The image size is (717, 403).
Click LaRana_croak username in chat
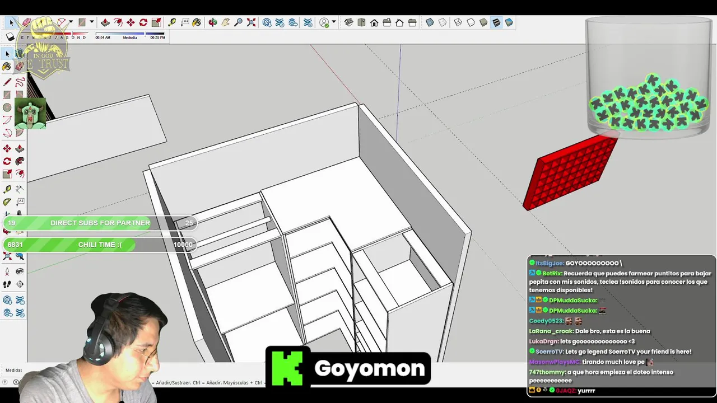[551, 331]
